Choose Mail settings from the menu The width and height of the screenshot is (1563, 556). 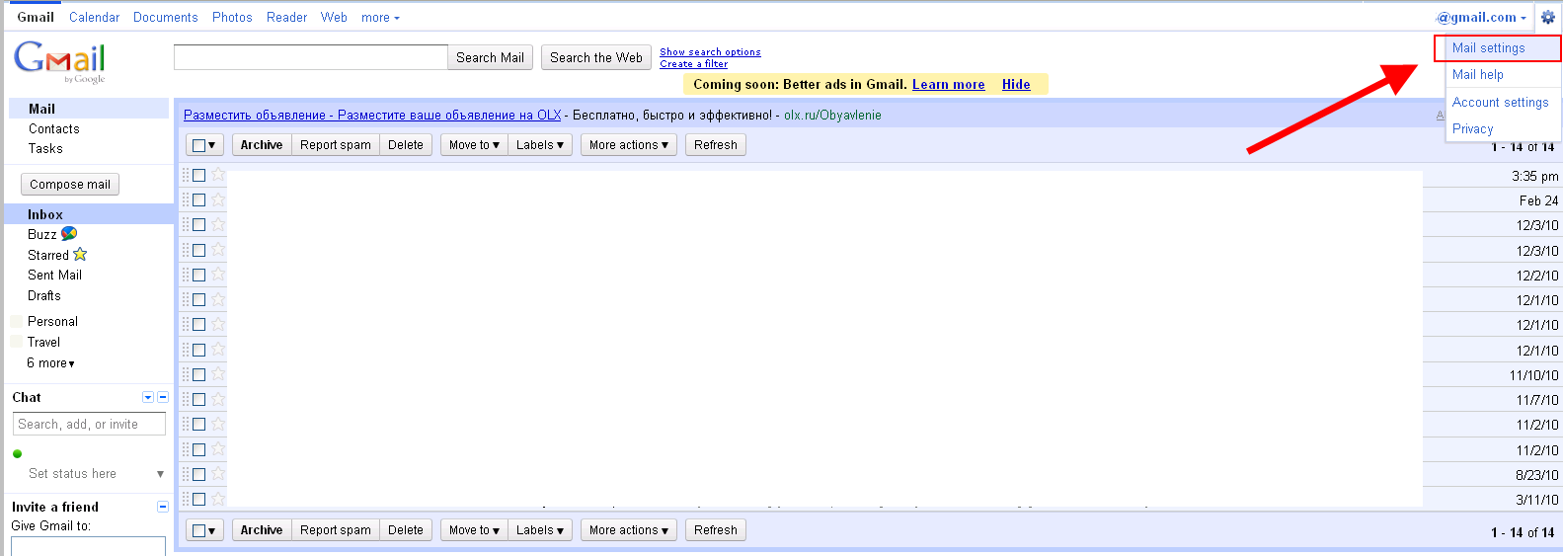(x=1488, y=47)
